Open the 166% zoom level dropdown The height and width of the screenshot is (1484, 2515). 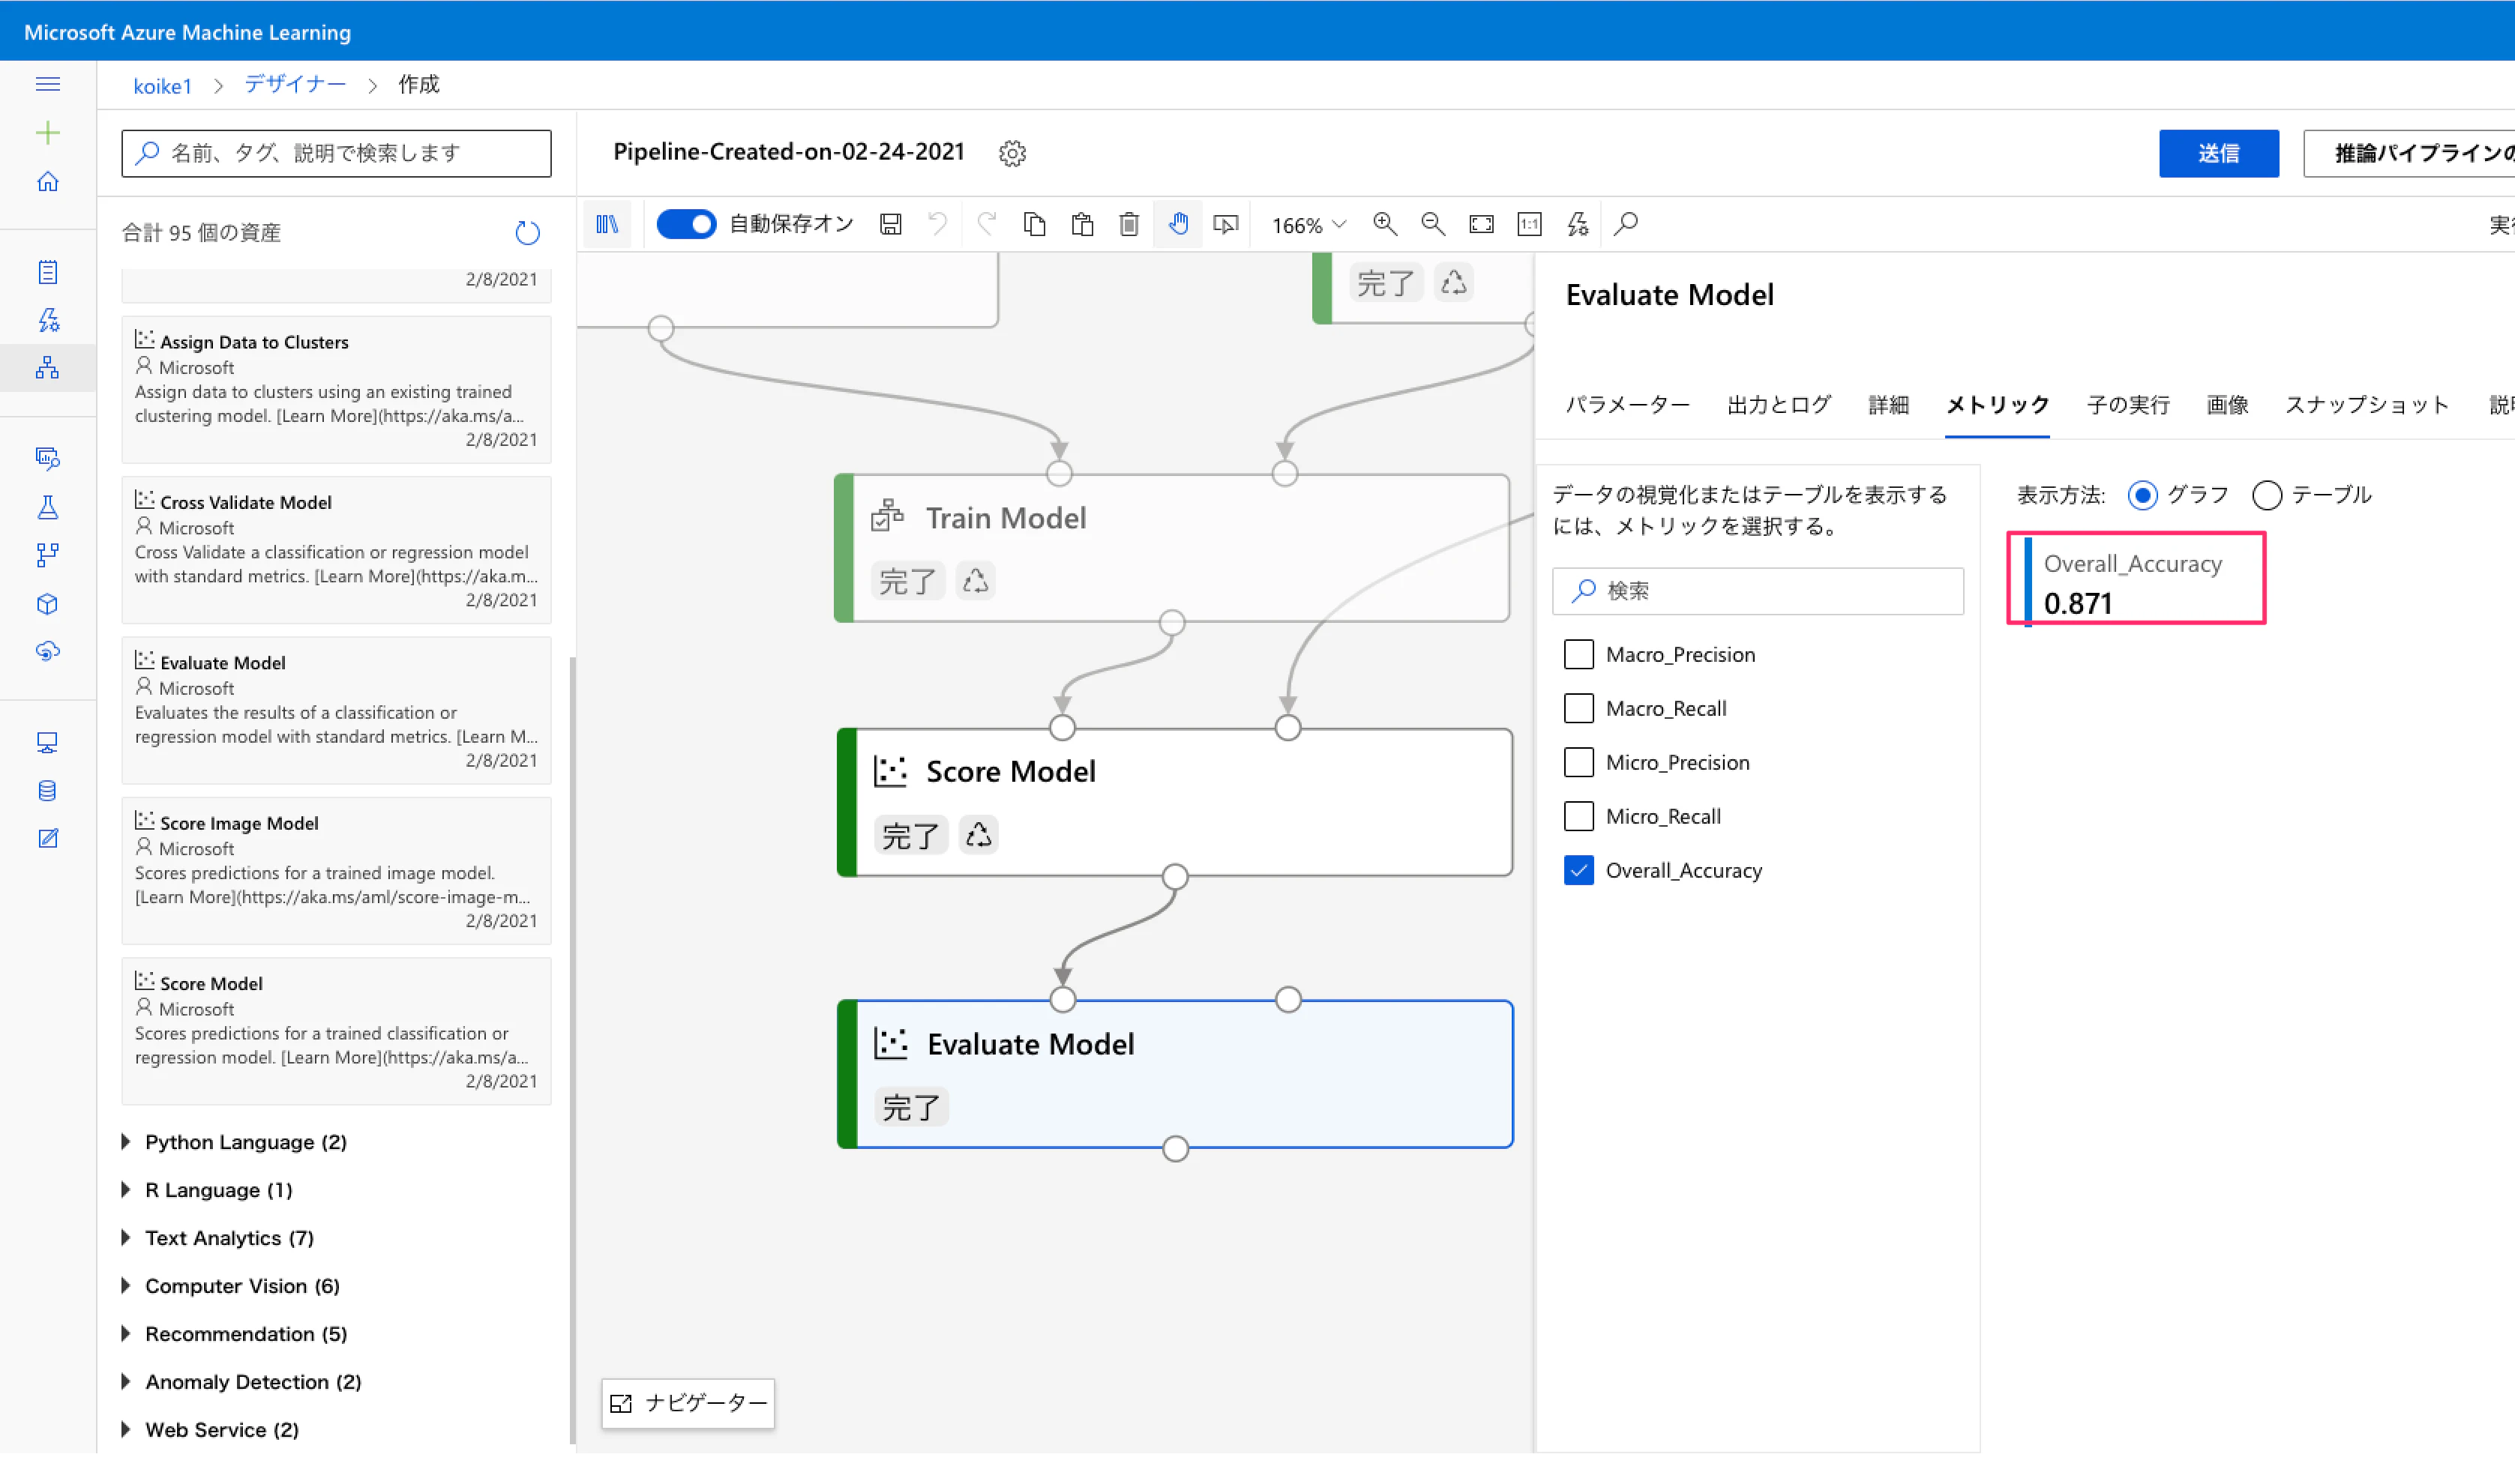pos(1308,225)
